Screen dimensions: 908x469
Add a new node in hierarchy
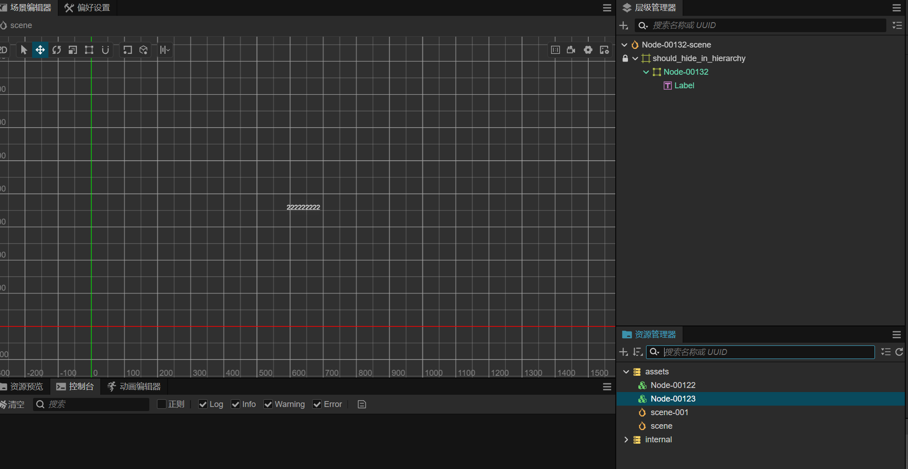pos(624,25)
